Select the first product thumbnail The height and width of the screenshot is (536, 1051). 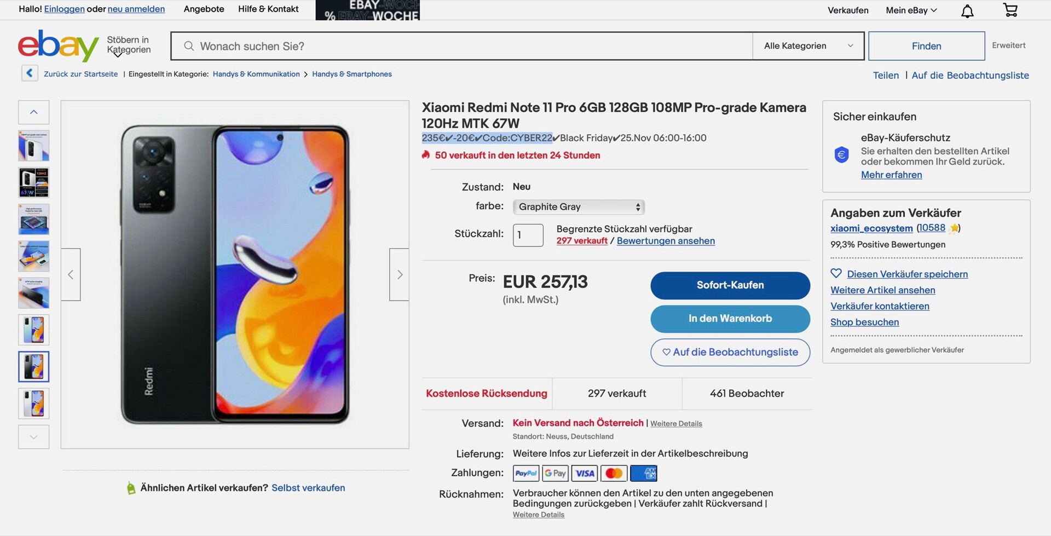pos(34,146)
